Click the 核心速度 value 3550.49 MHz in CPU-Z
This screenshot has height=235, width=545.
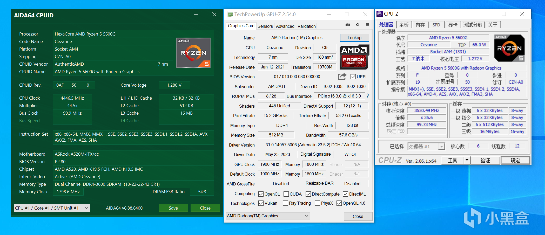pos(427,110)
